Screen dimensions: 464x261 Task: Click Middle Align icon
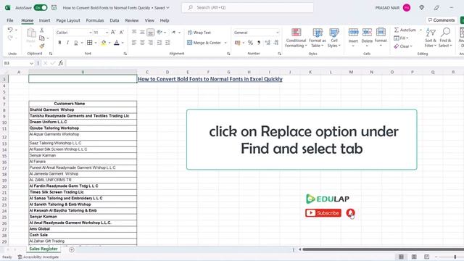[x=142, y=32]
